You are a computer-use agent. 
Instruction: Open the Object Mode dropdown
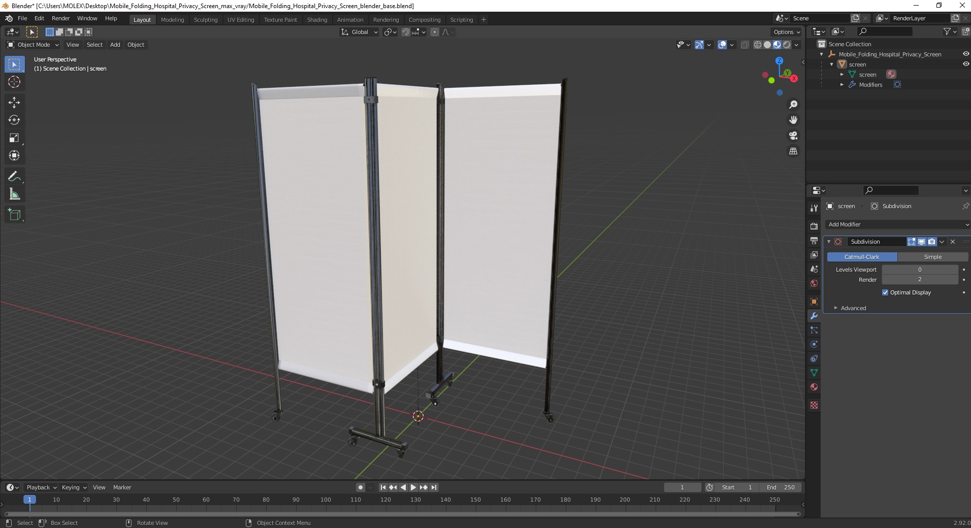pyautogui.click(x=33, y=45)
